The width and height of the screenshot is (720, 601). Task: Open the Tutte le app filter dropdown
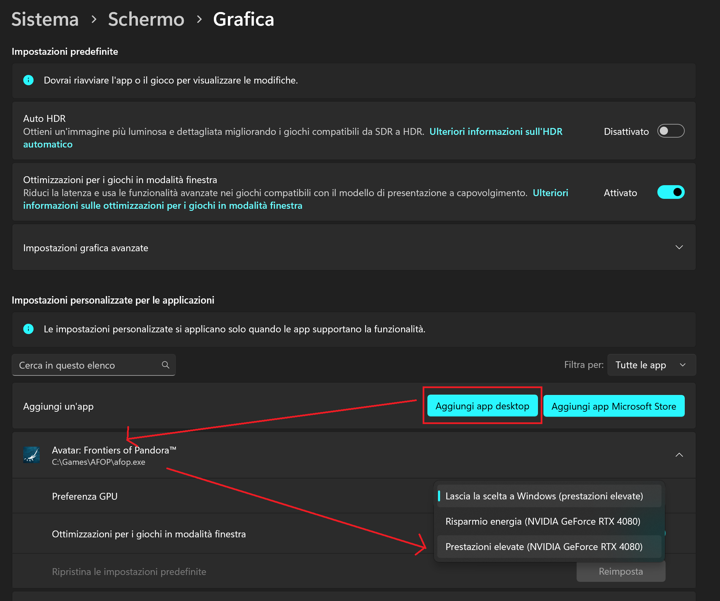[652, 365]
